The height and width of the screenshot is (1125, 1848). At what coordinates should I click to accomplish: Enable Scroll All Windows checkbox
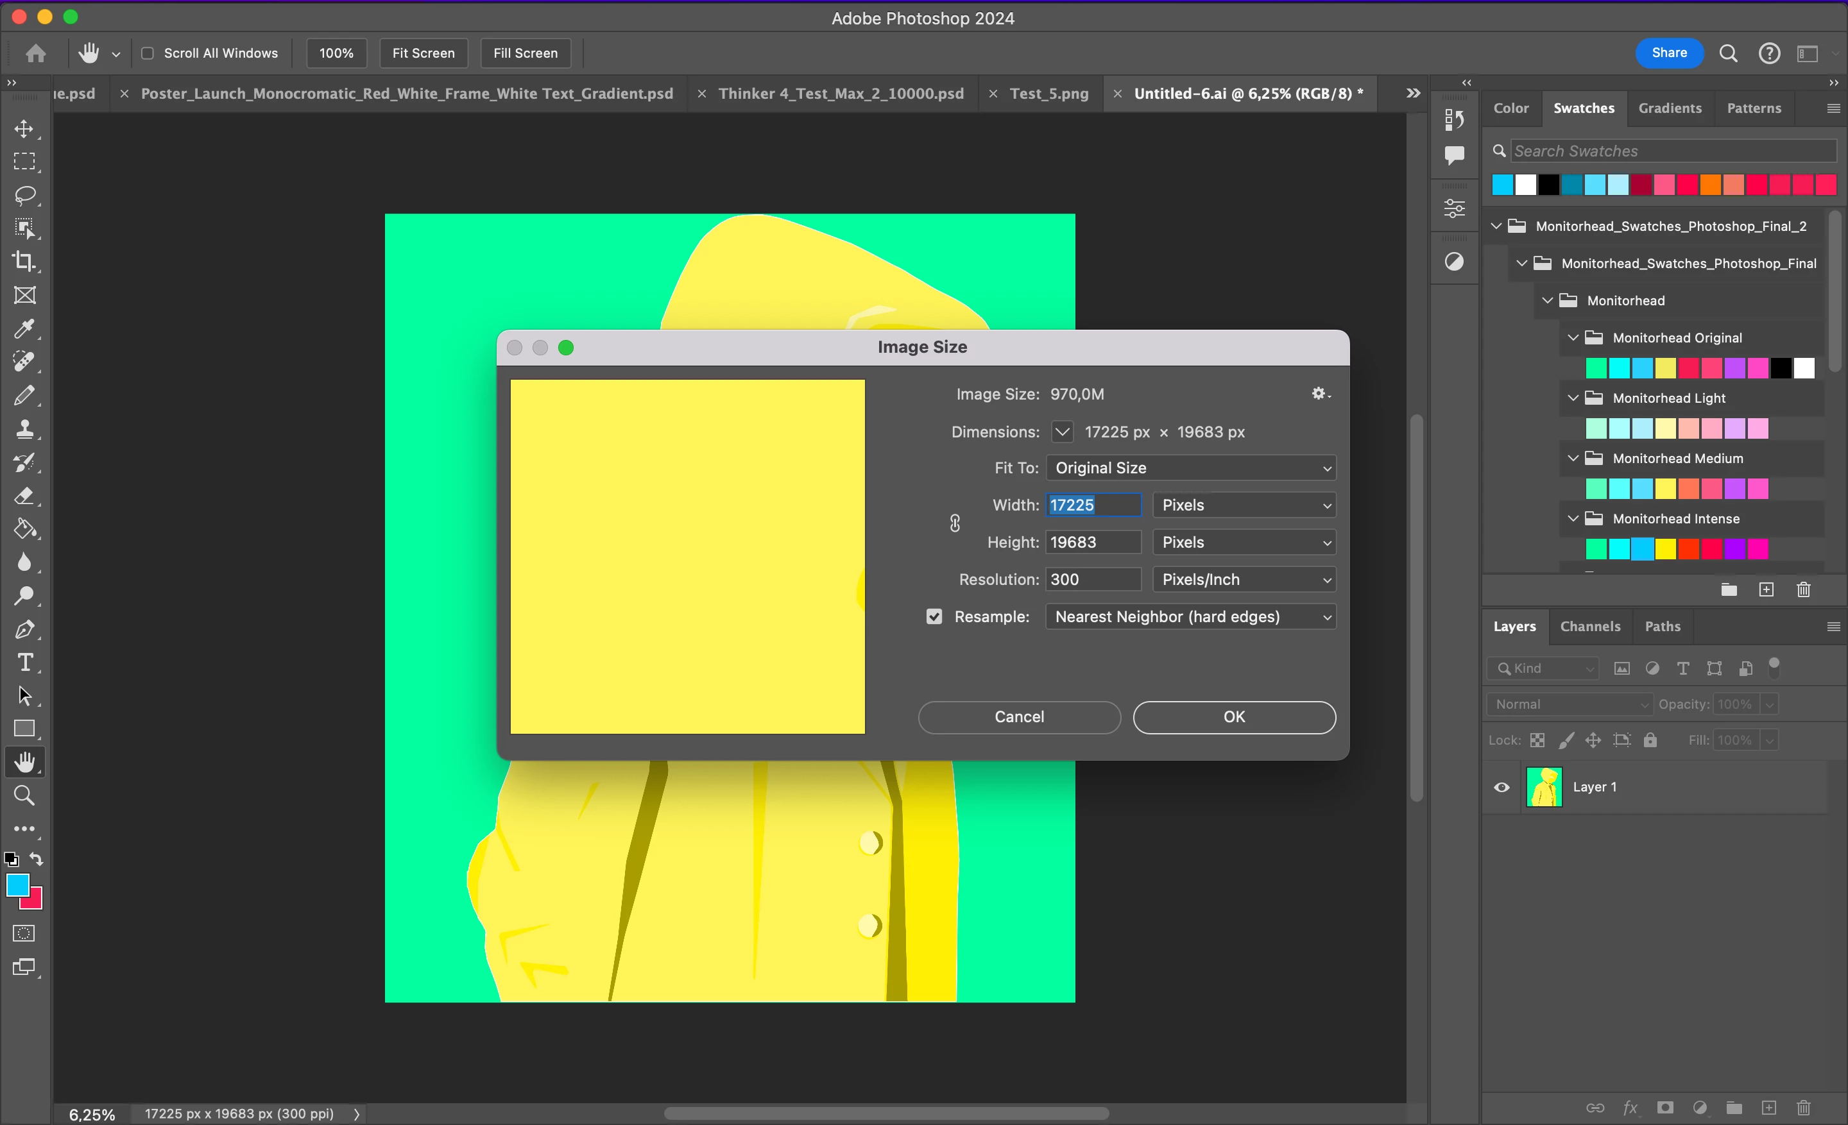(148, 53)
